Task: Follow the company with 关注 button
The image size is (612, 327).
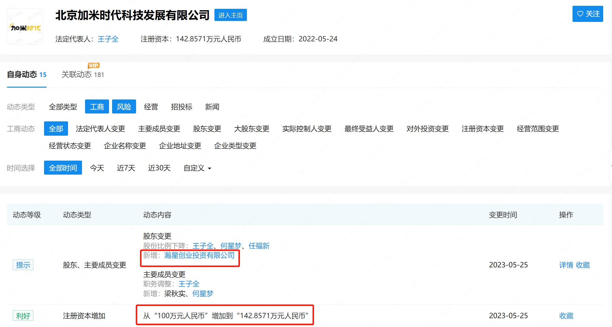Action: coord(588,14)
